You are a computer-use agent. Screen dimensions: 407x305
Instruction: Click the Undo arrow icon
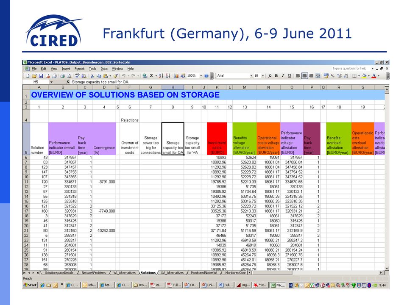click(123, 76)
